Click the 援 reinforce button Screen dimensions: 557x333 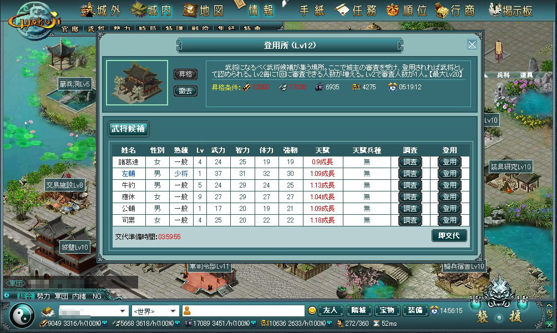tap(515, 316)
